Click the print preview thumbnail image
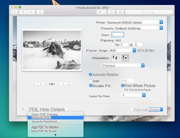The image size is (180, 138). [x=52, y=50]
